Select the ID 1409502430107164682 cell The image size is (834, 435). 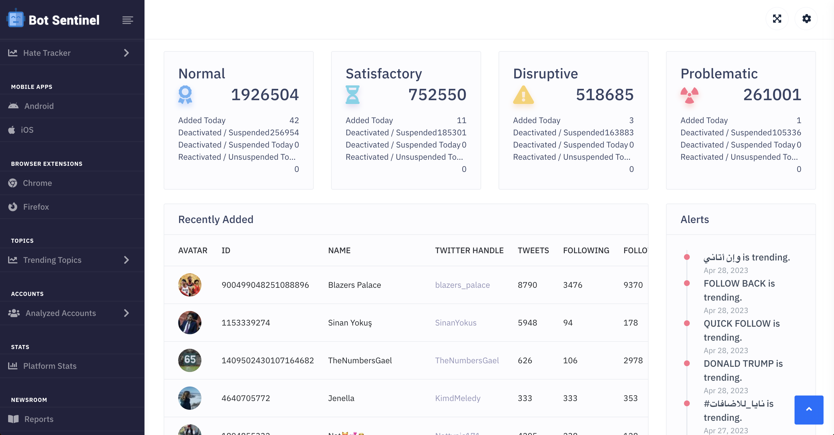(x=268, y=360)
